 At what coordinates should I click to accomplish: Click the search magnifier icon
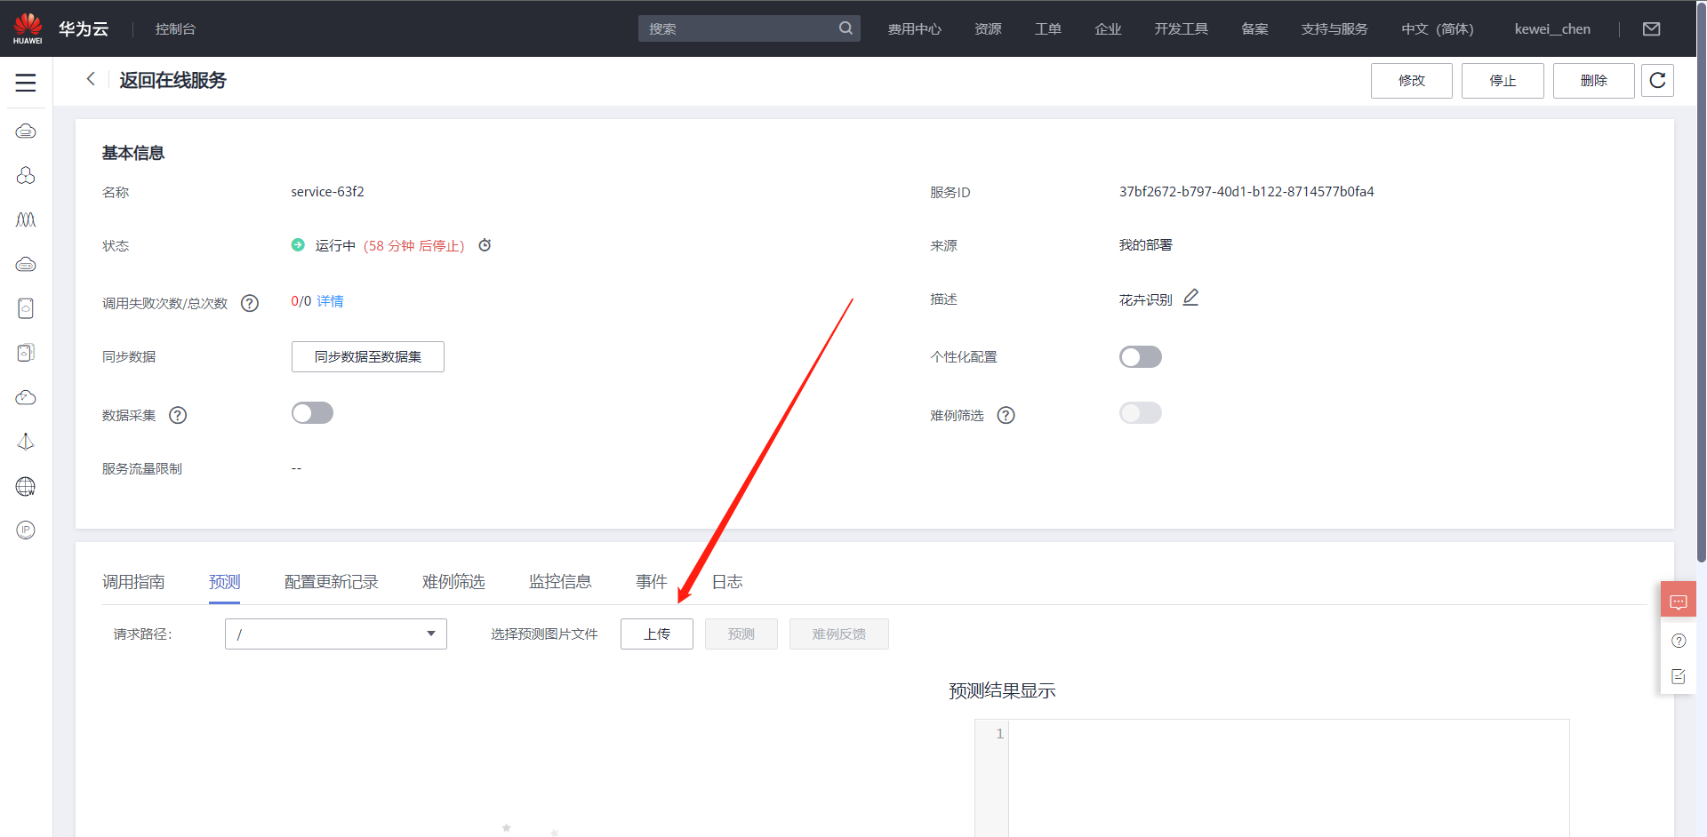(845, 28)
